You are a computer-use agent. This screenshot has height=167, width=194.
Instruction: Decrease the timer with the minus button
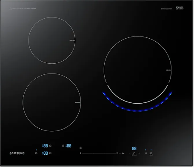pyautogui.click(x=129, y=153)
